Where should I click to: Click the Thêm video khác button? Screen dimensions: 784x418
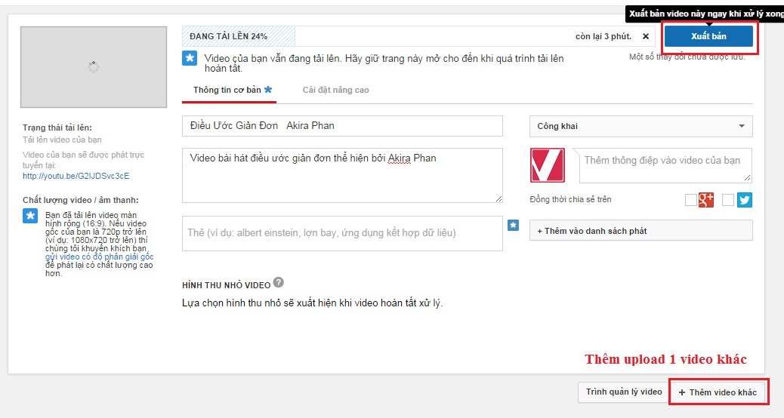(x=718, y=392)
